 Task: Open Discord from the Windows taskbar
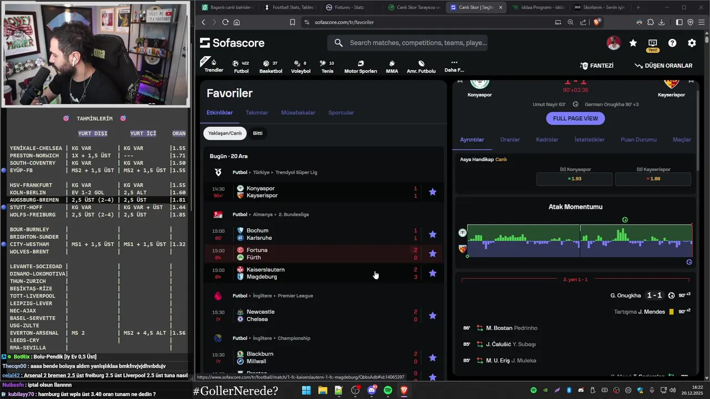point(372,391)
